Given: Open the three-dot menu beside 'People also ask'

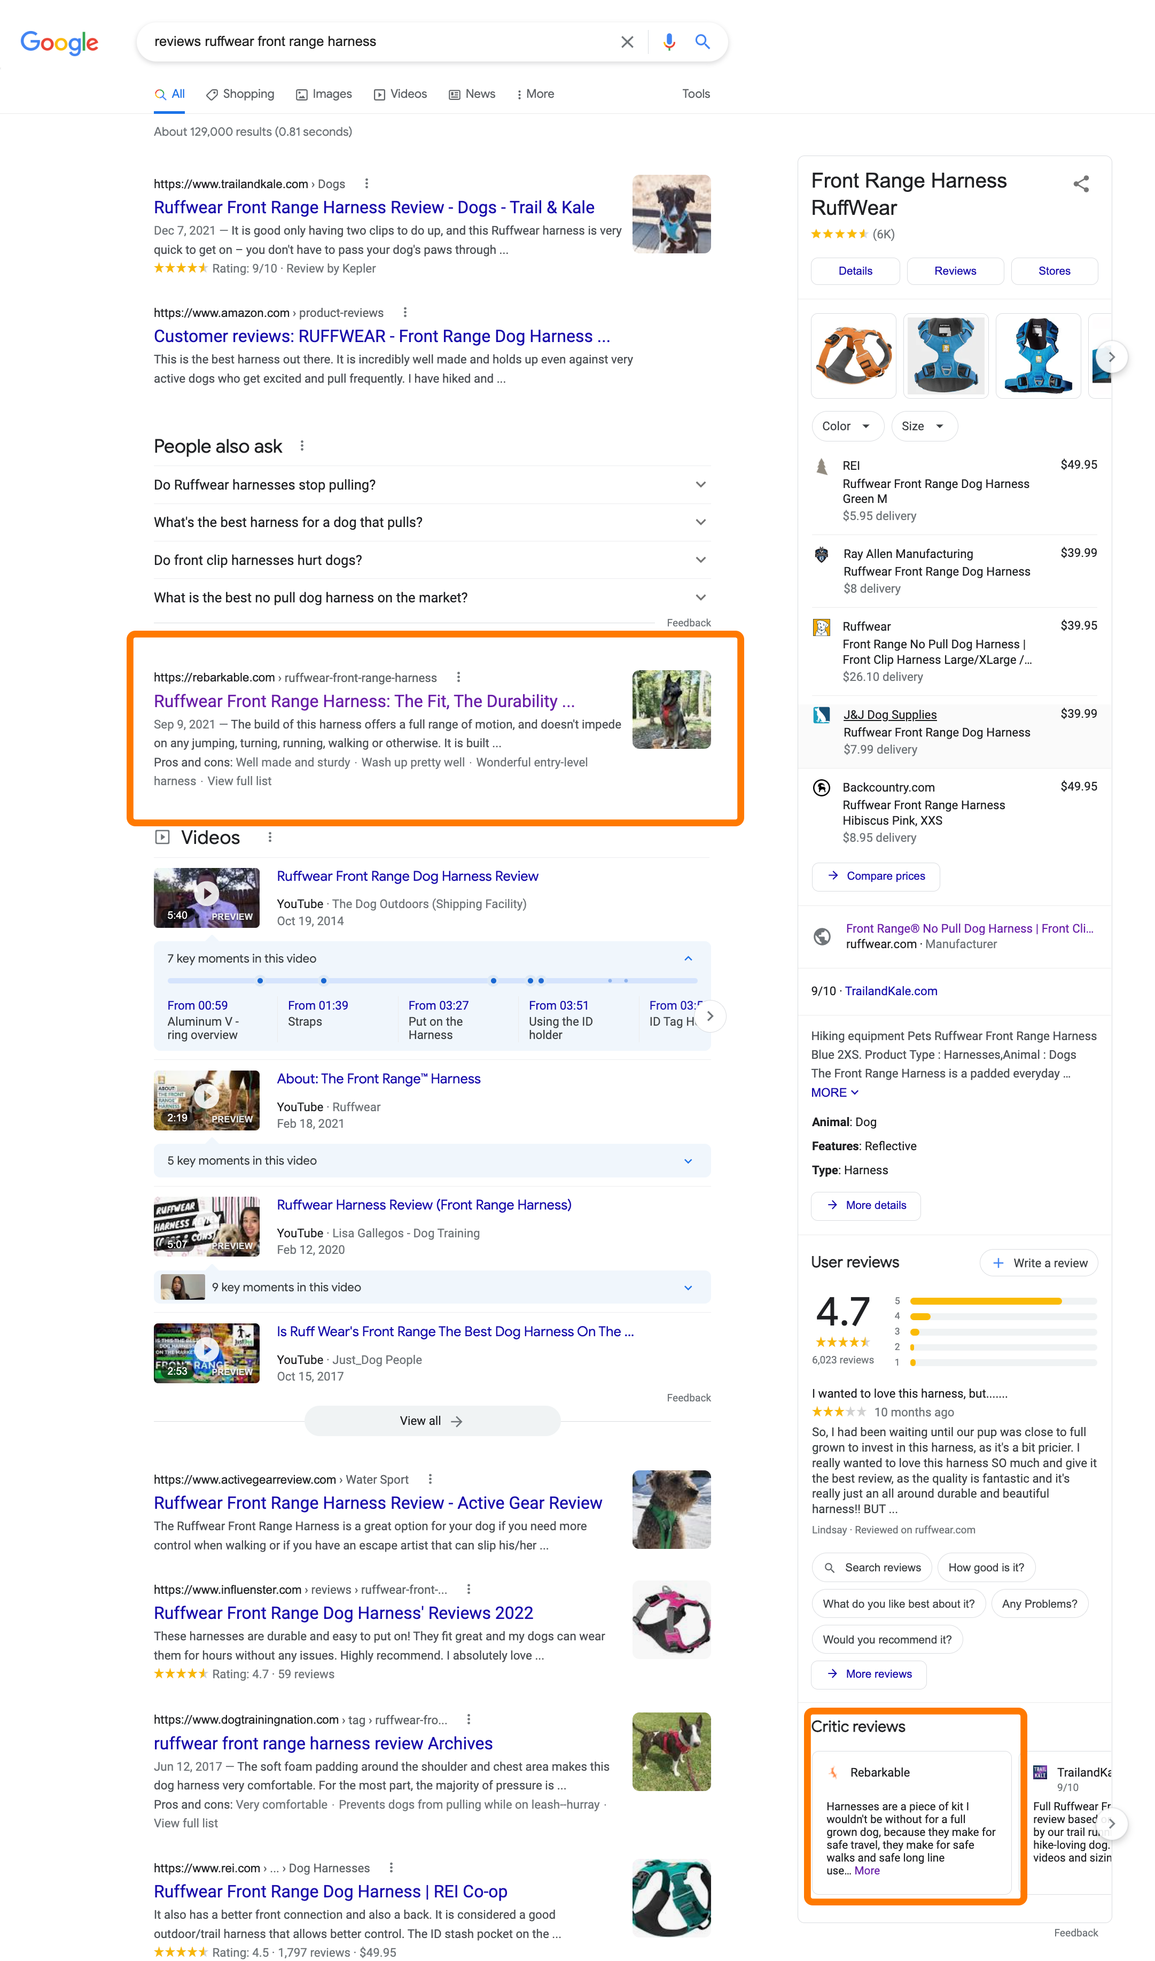Looking at the screenshot, I should pos(302,445).
